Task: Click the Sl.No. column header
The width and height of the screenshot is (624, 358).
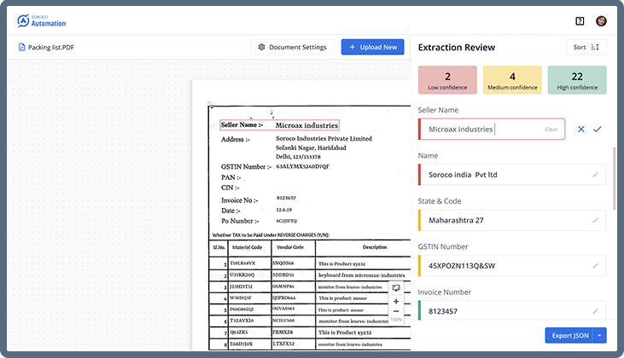Action: click(219, 247)
